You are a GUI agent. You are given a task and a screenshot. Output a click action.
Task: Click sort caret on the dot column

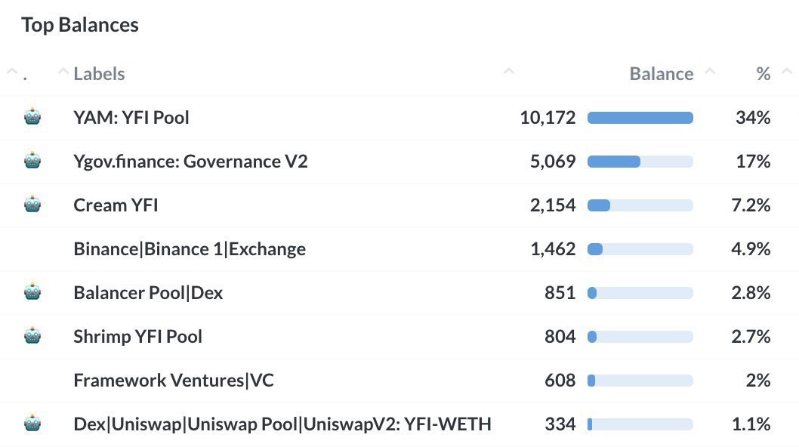pos(12,72)
